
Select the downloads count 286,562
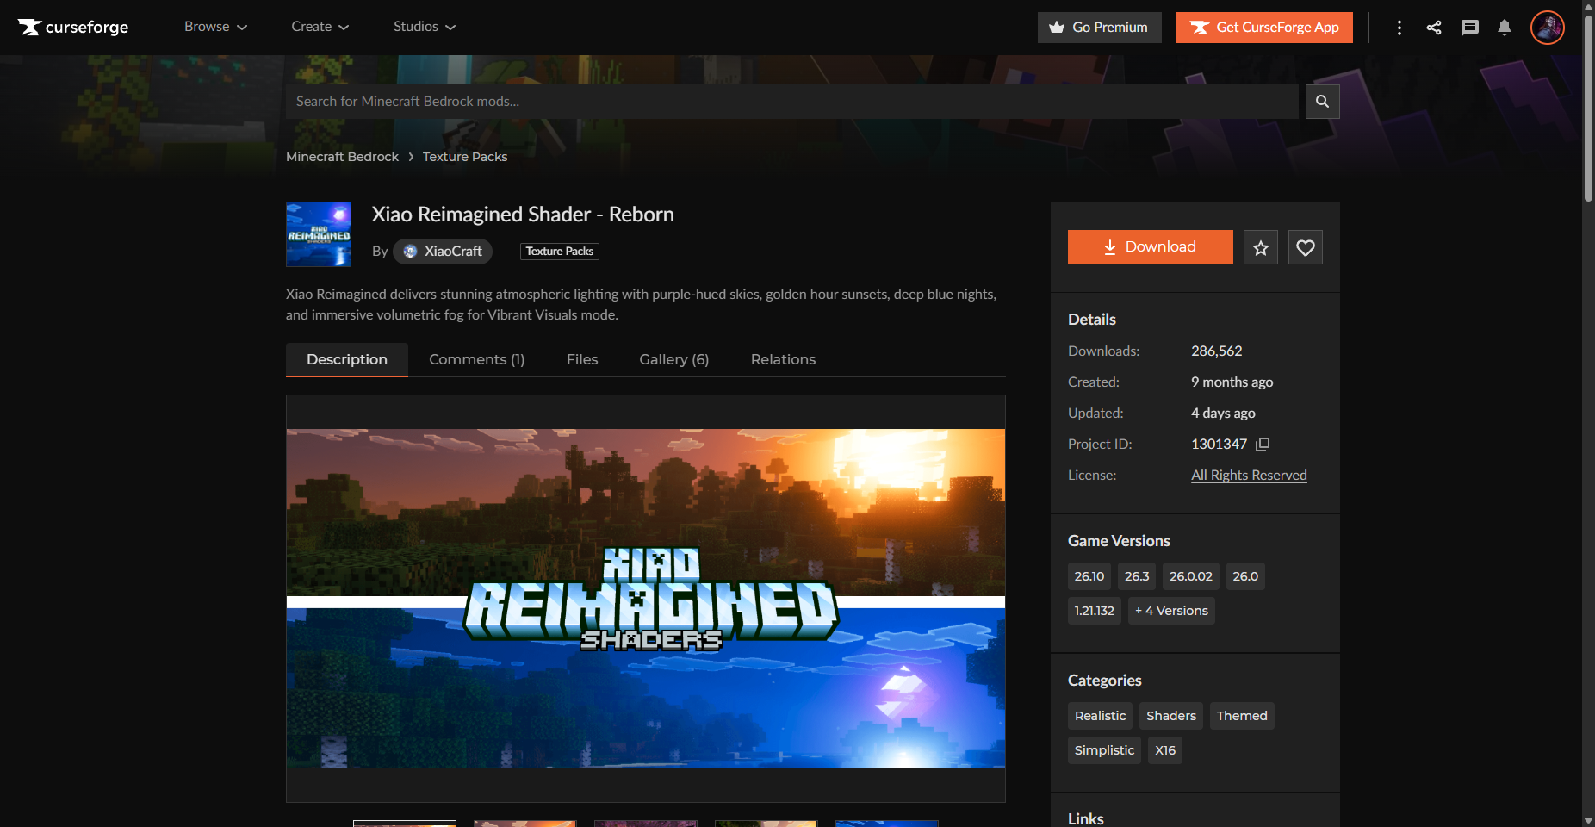(1217, 351)
